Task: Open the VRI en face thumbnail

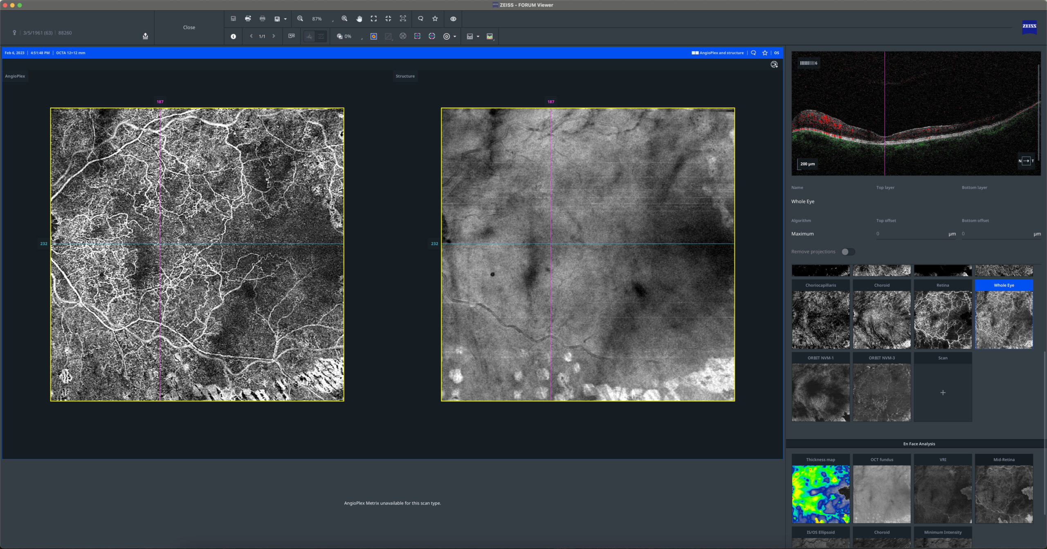Action: coord(943,489)
